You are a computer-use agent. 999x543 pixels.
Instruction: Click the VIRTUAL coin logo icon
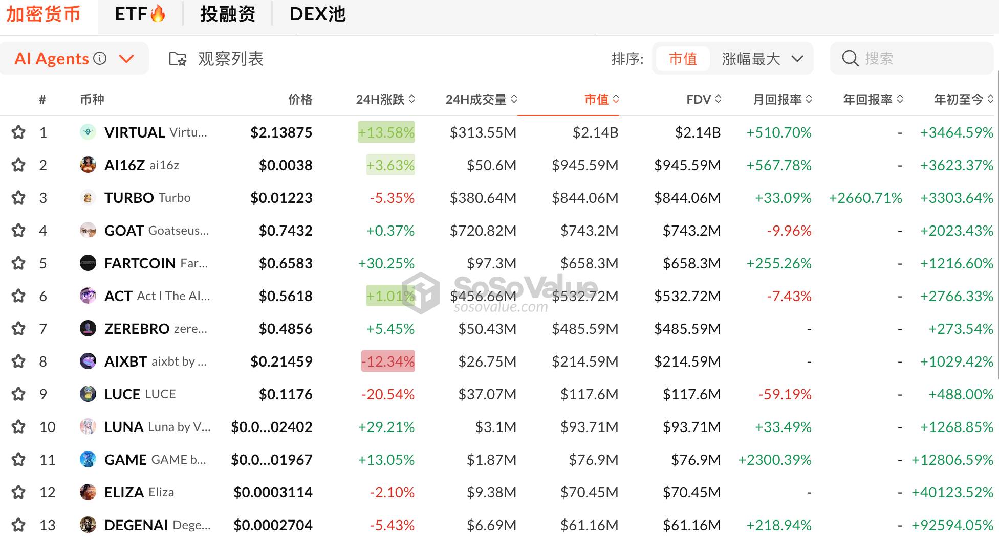pos(88,132)
